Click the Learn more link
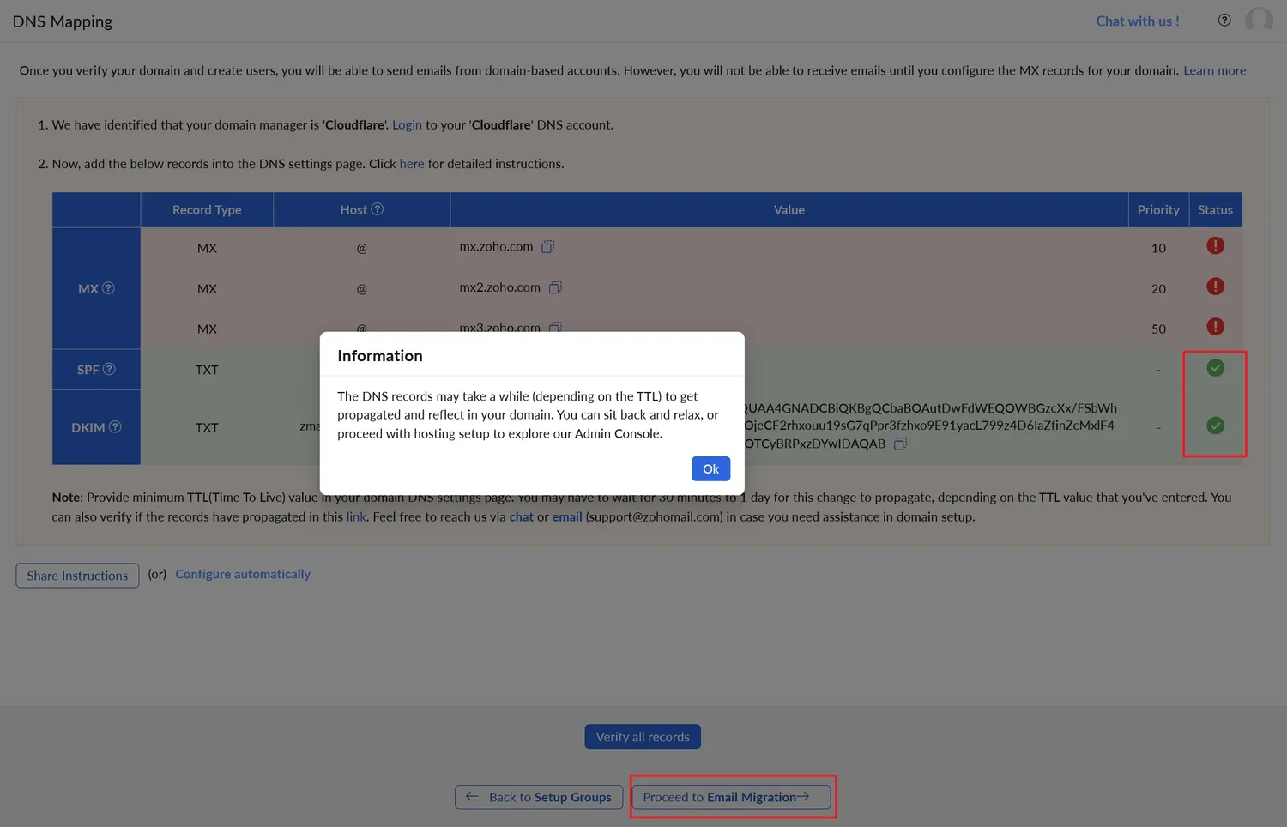 pos(1214,70)
